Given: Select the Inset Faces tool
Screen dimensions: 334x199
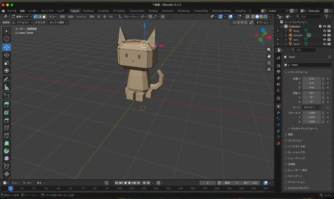Looking at the screenshot, I should 6,112.
